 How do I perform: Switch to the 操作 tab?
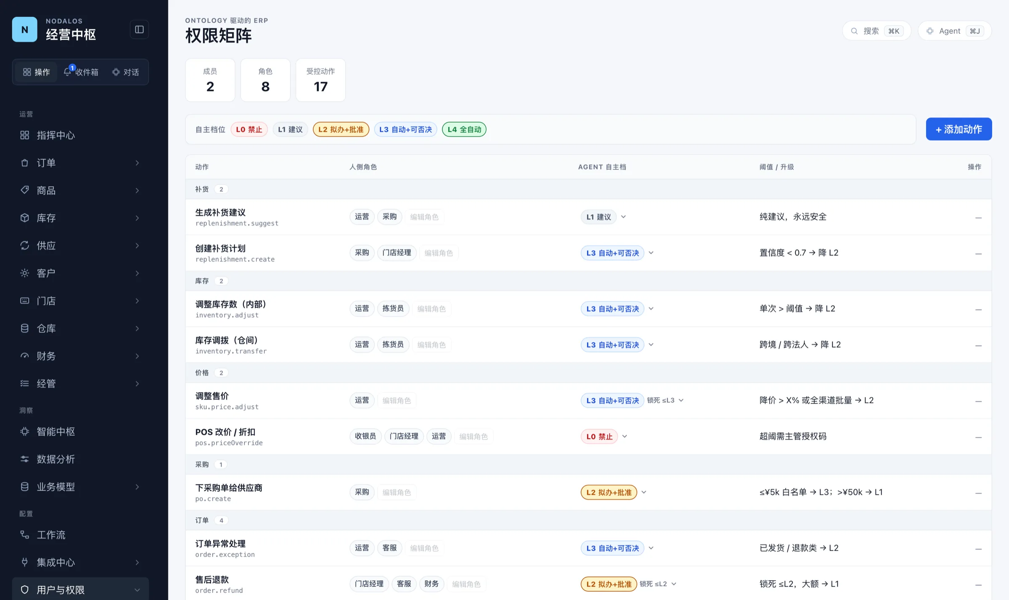point(37,72)
